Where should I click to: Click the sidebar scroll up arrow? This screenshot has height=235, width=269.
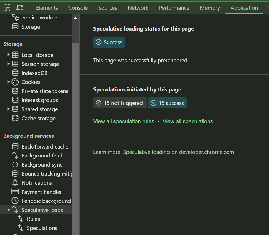[75, 18]
